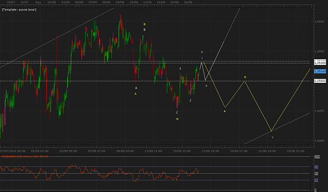Select the white wave label 1
This screenshot has width=328, height=192.
tap(180, 68)
